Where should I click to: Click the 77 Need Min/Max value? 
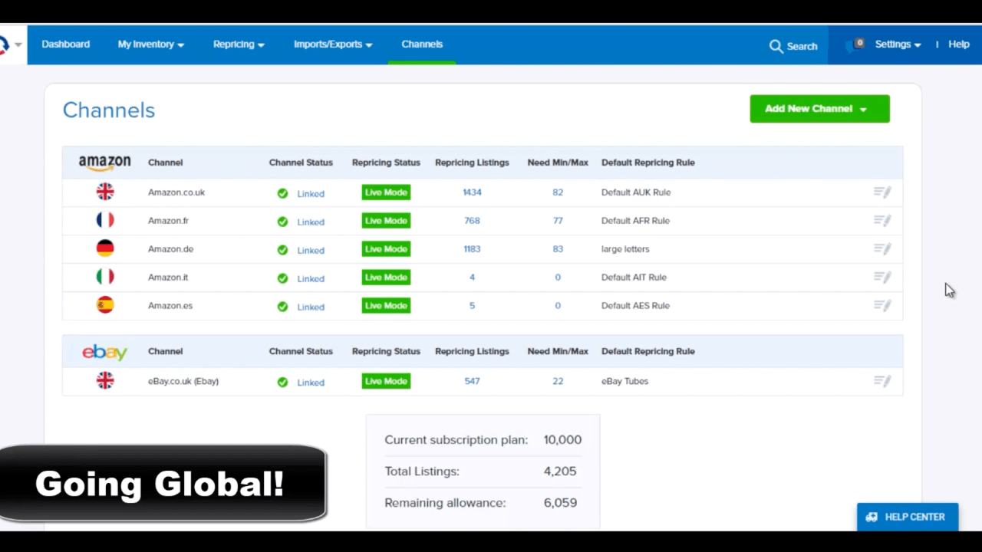[558, 221]
